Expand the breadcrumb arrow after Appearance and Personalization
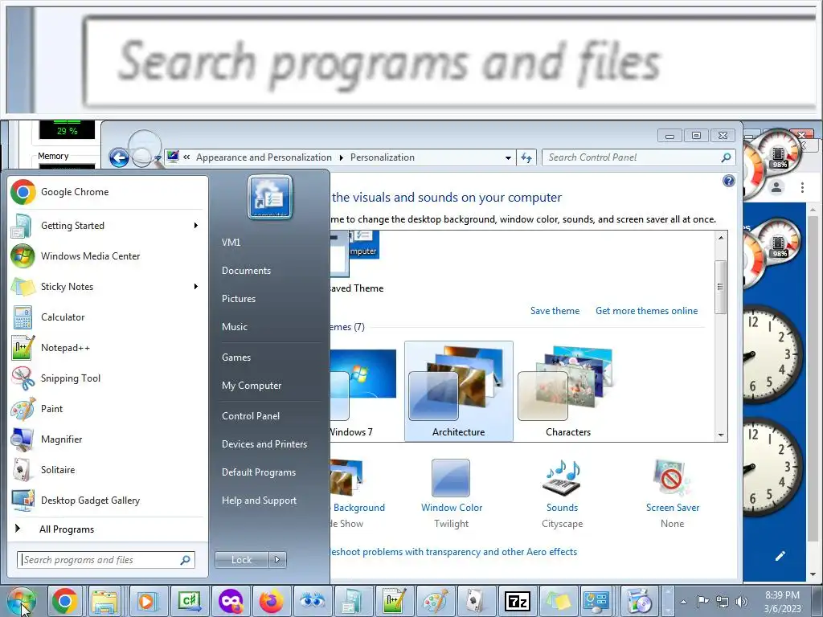823x617 pixels. click(341, 157)
